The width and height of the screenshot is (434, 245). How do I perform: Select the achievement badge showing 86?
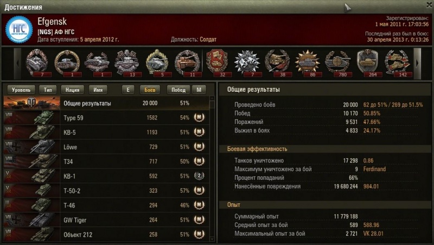[307, 63]
